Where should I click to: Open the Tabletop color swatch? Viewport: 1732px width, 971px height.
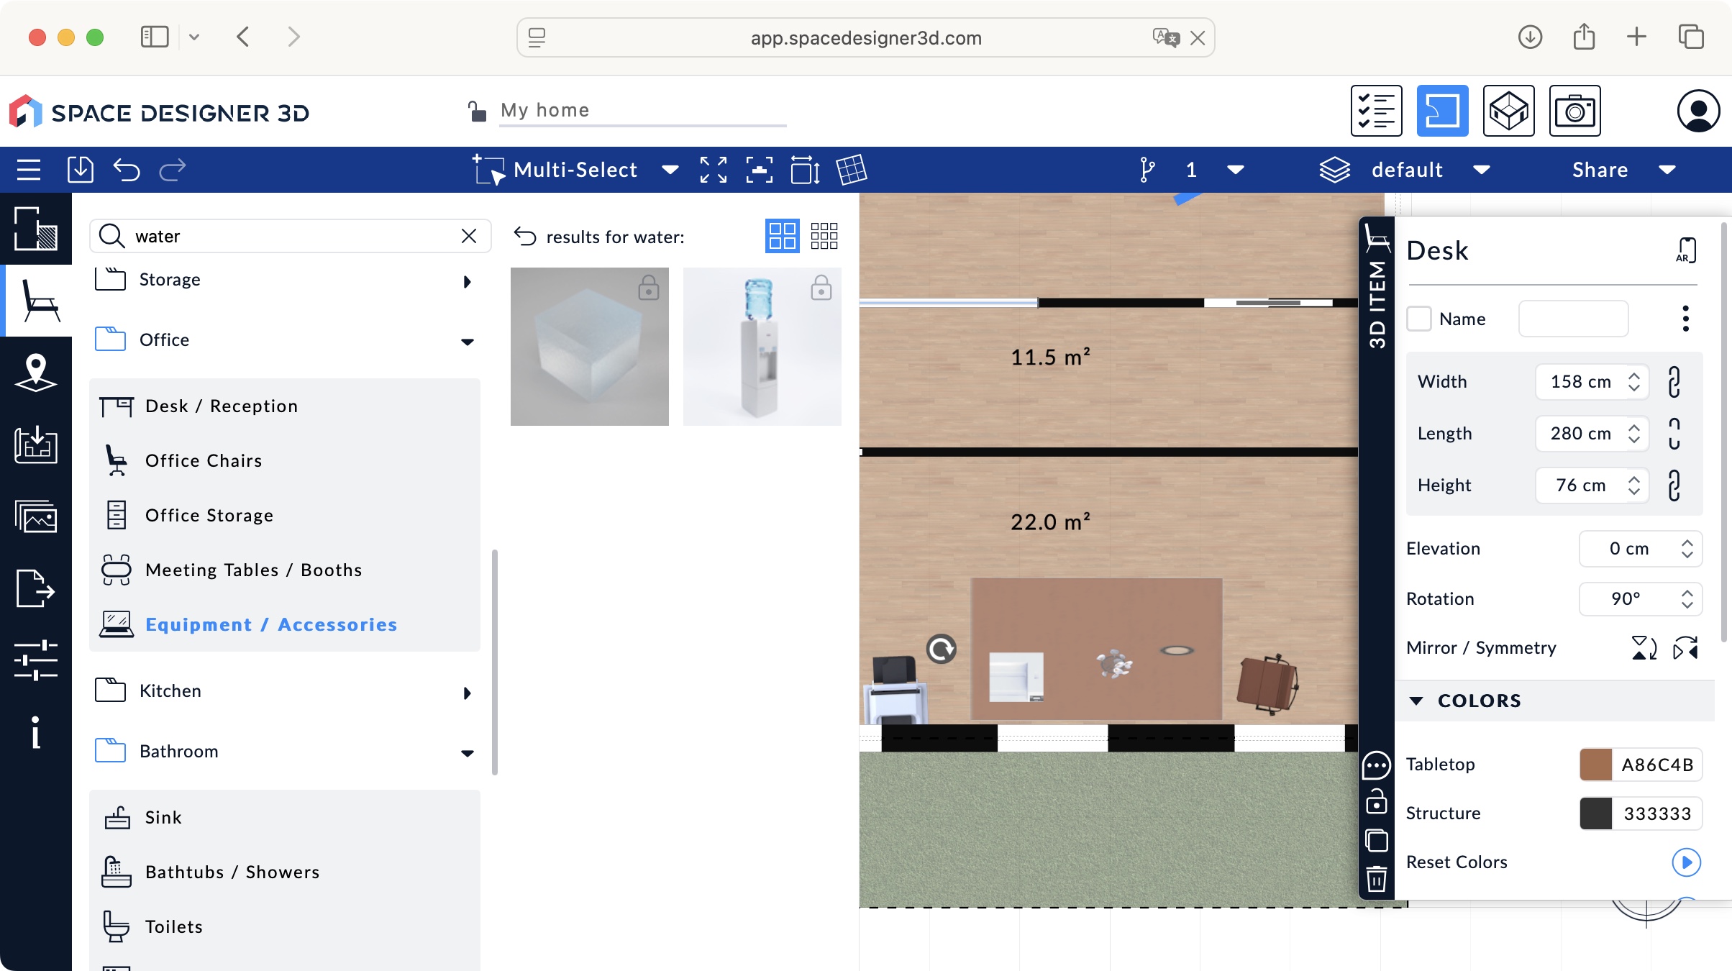coord(1595,765)
